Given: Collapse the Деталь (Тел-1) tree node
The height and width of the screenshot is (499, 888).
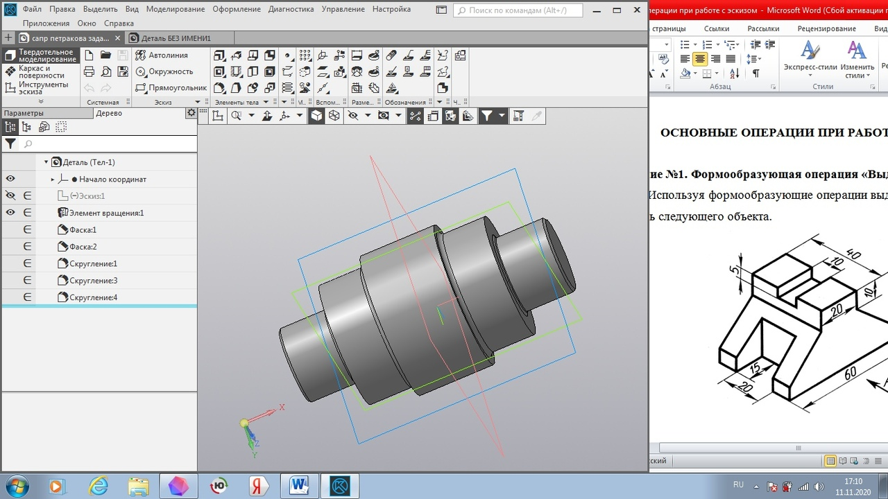Looking at the screenshot, I should coord(46,162).
